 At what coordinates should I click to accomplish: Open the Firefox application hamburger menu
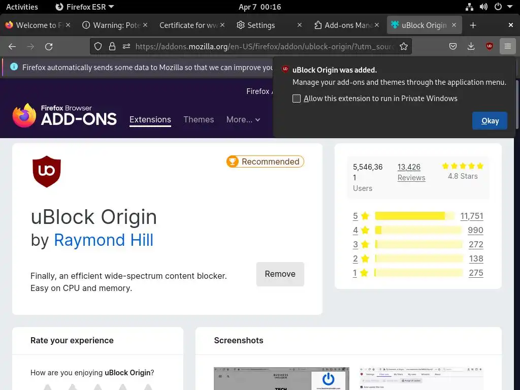pyautogui.click(x=508, y=46)
